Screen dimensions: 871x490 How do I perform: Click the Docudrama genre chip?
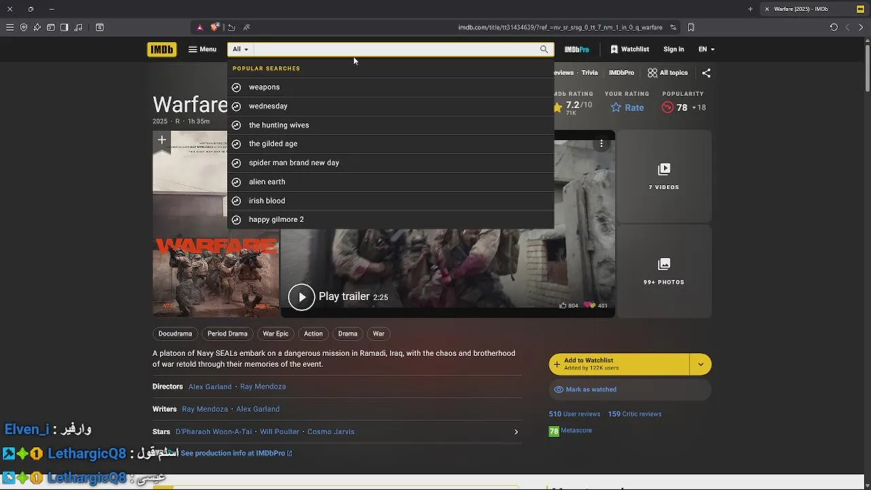[176, 333]
